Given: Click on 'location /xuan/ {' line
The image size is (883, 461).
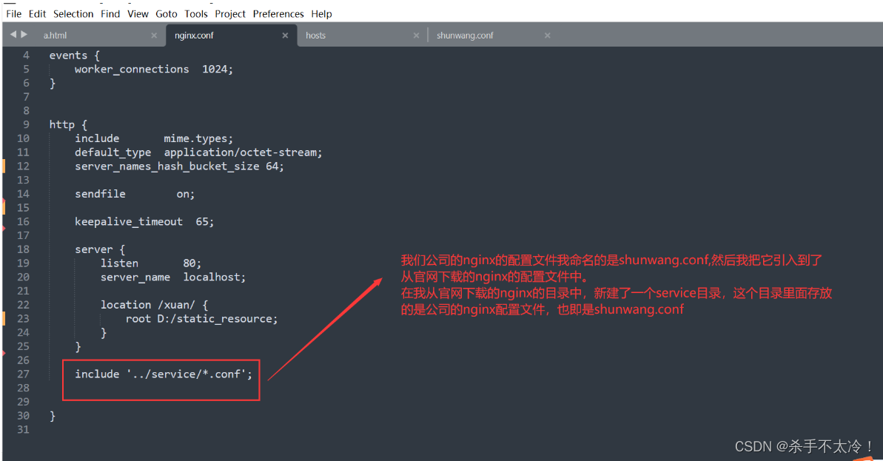Looking at the screenshot, I should tap(154, 305).
